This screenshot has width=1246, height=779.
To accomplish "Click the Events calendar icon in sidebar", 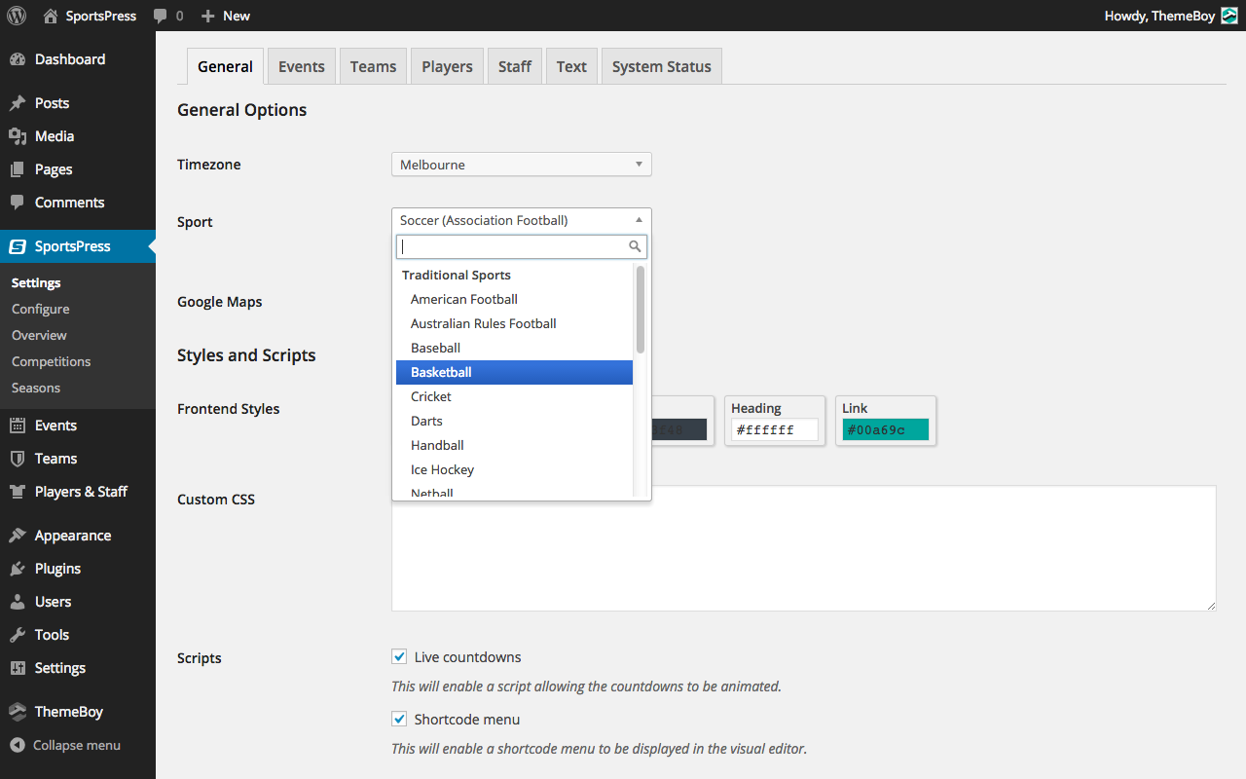I will [18, 426].
